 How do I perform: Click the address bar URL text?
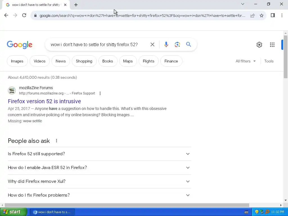tap(142, 16)
